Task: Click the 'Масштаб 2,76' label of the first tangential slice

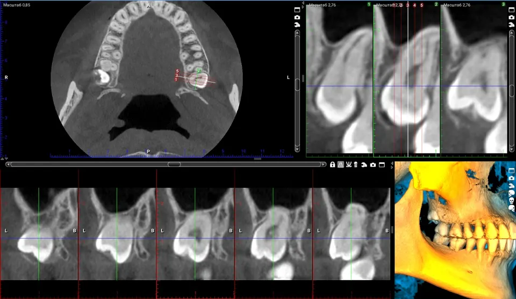Action: 322,5
